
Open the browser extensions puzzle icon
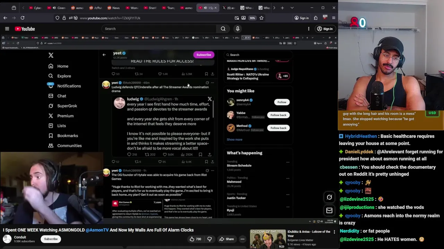pos(316,18)
